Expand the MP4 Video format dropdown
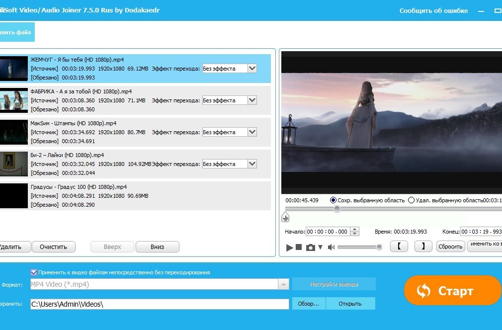The image size is (502, 330). 283,284
